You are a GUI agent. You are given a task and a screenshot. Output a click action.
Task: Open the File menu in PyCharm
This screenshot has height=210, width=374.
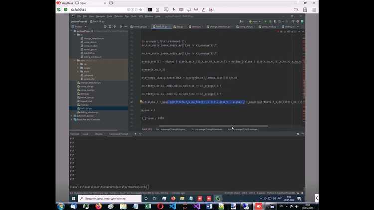click(x=79, y=16)
